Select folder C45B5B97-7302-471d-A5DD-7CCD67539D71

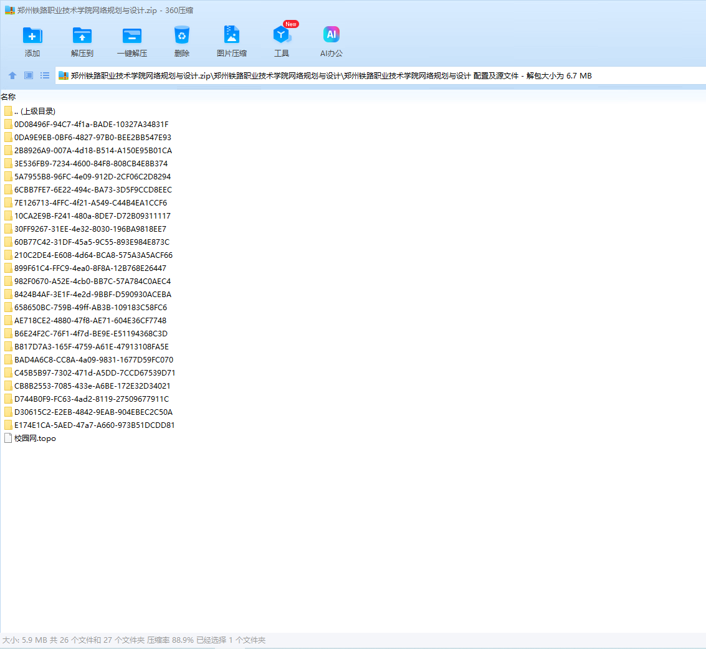coord(90,372)
